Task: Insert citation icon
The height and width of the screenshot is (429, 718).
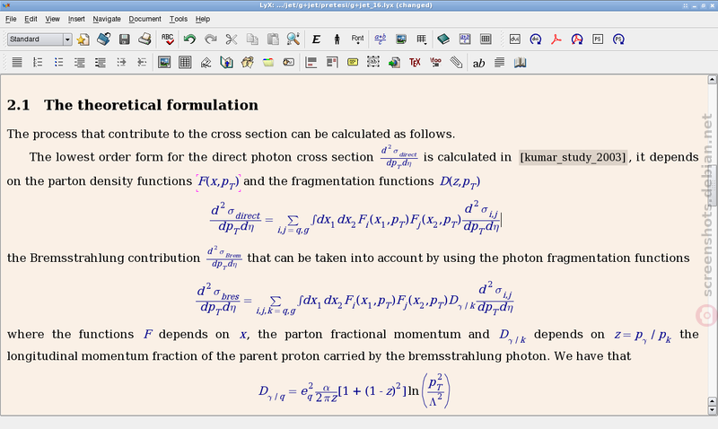Action: pos(248,62)
